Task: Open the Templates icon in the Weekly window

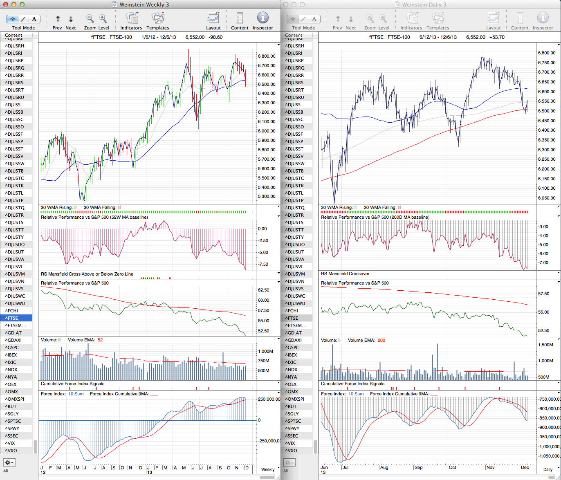Action: [x=157, y=18]
